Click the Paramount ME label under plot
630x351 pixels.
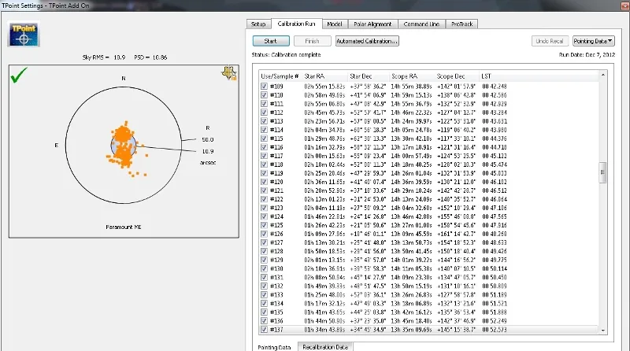coord(124,227)
